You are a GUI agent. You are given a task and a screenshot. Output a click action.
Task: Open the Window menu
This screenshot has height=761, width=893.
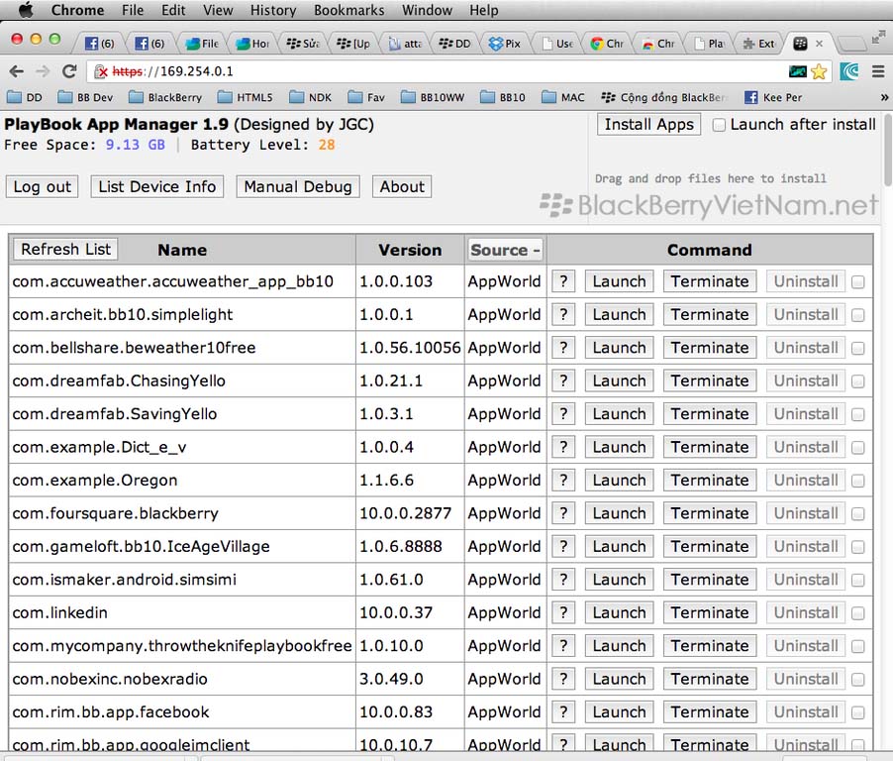click(x=427, y=10)
